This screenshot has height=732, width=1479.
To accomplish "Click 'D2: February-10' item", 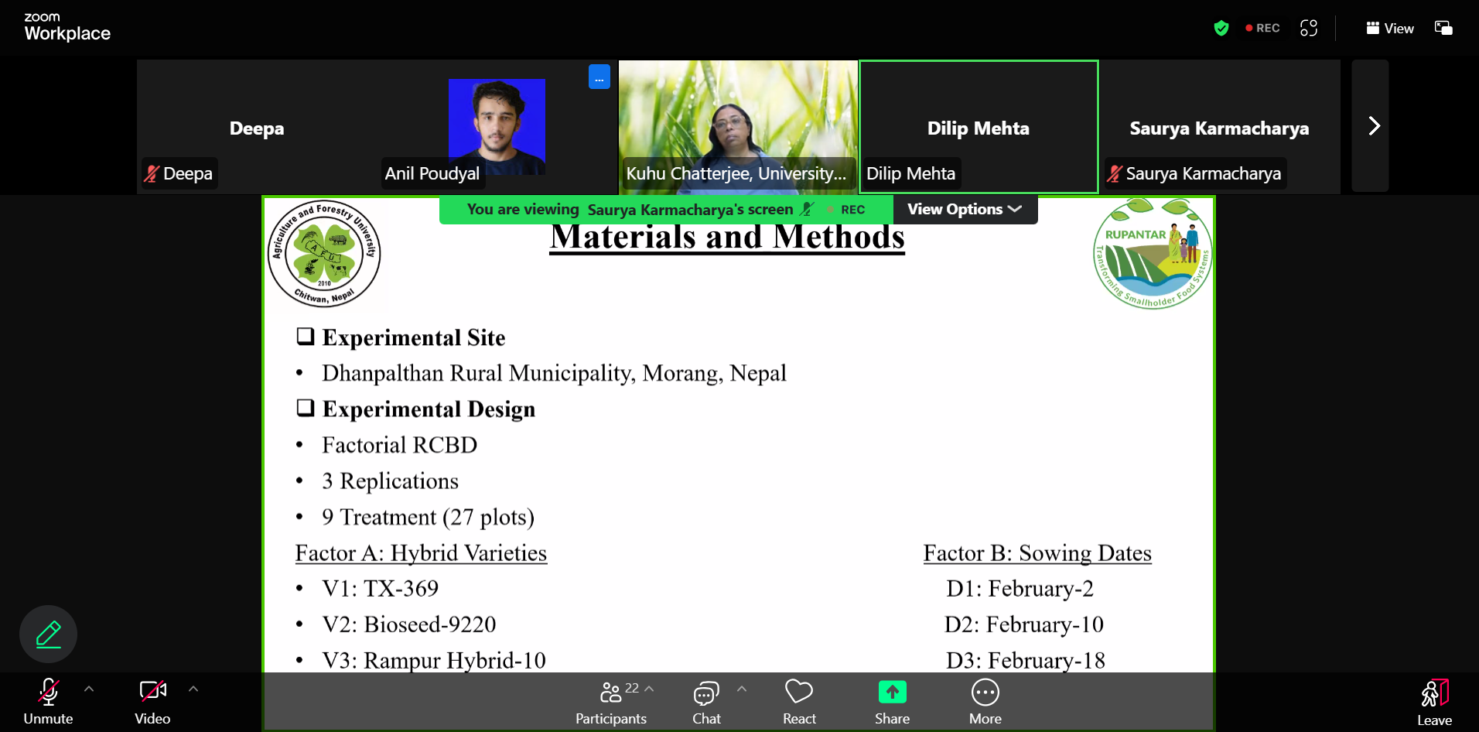I will 1023,624.
